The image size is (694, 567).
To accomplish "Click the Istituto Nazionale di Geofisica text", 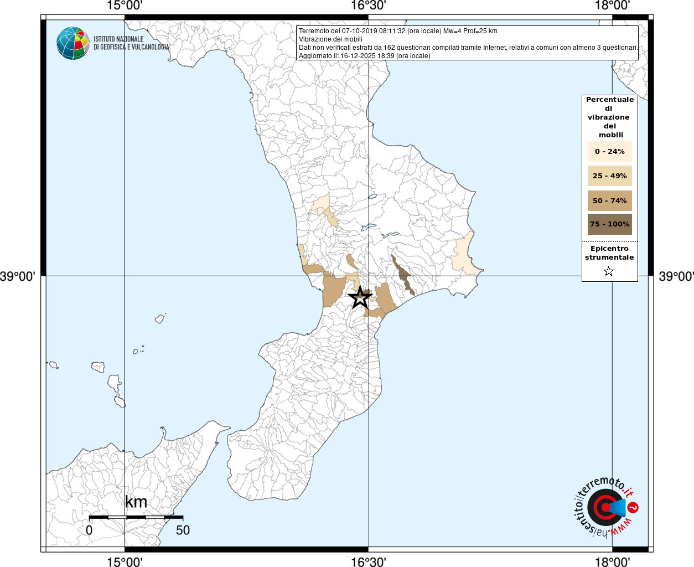I will pos(131,43).
